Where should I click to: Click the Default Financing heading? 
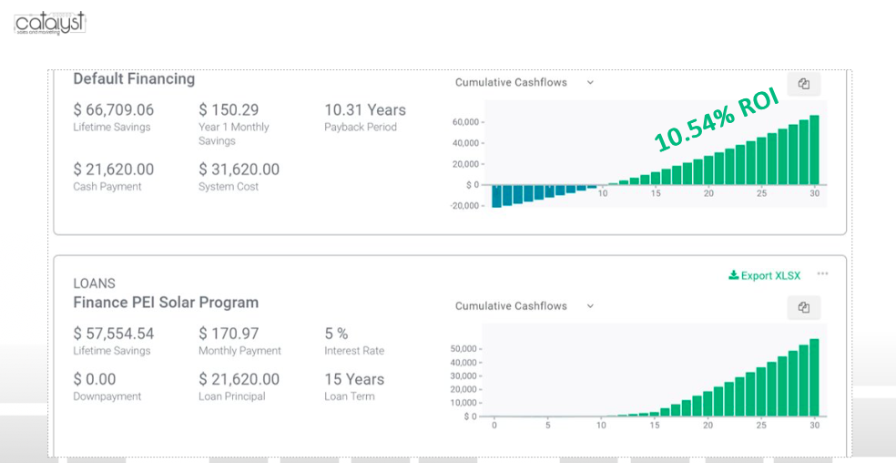pyautogui.click(x=134, y=79)
